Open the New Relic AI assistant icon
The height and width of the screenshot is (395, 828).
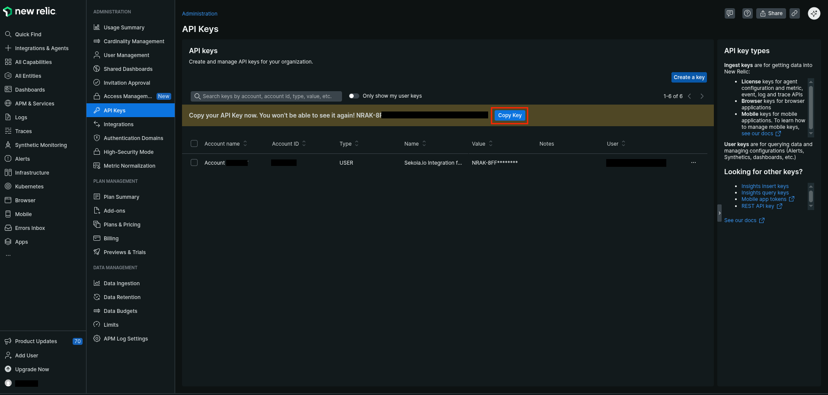point(814,13)
